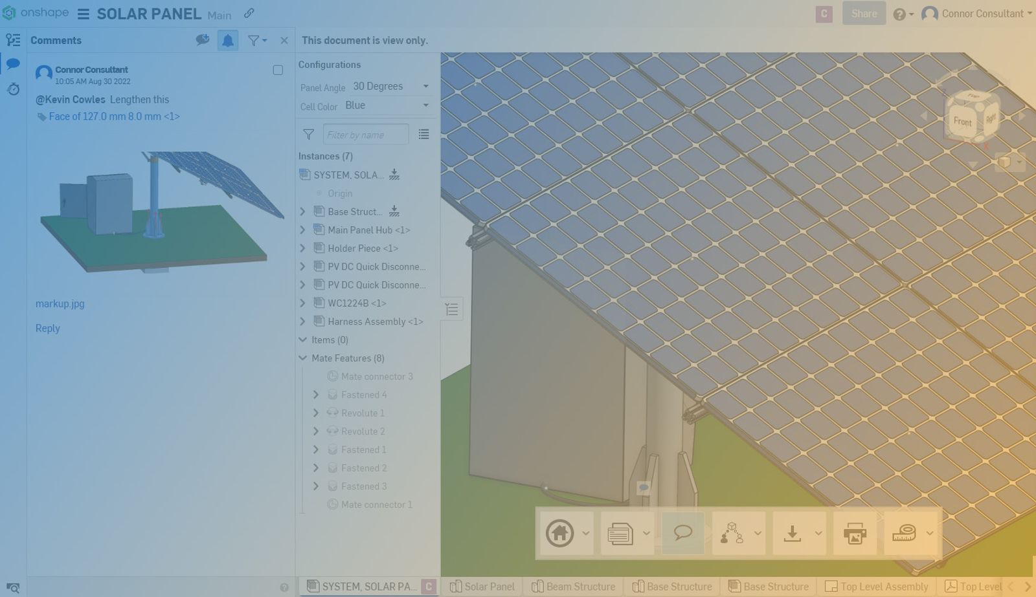Open the comment speech bubble tool

click(683, 533)
